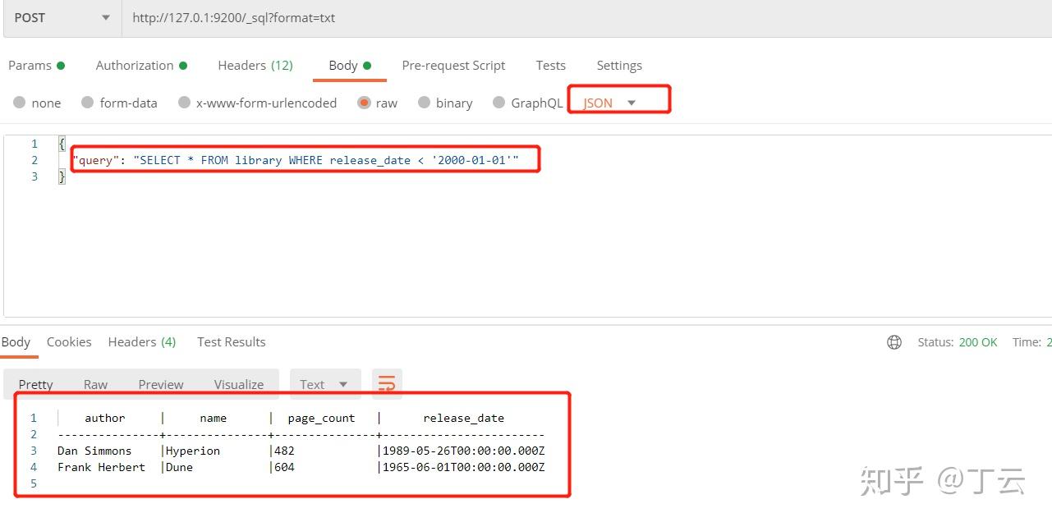Open the request Settings tab

pyautogui.click(x=619, y=65)
